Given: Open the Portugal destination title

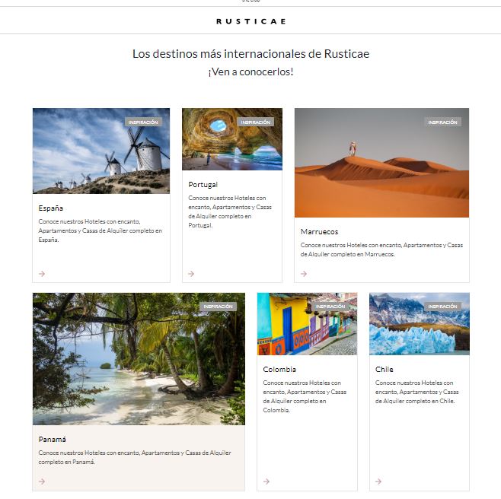Looking at the screenshot, I should [x=203, y=185].
